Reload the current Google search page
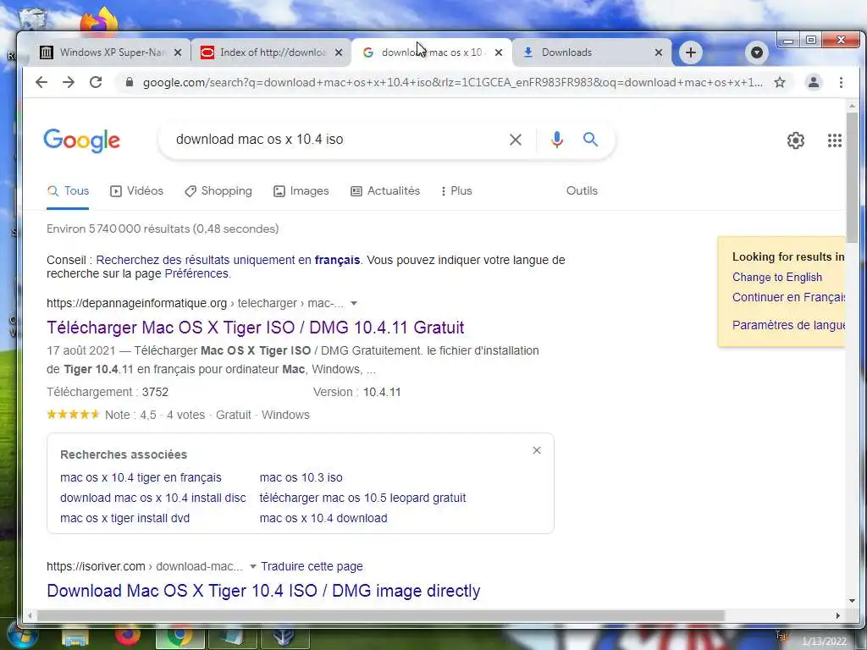Image resolution: width=867 pixels, height=650 pixels. tap(96, 82)
